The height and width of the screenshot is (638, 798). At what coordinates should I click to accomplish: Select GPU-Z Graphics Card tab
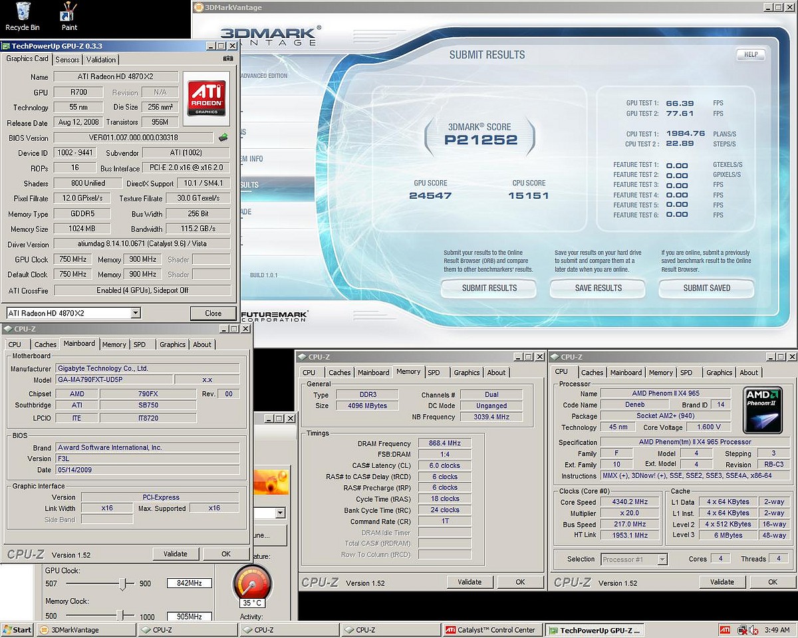tap(27, 58)
